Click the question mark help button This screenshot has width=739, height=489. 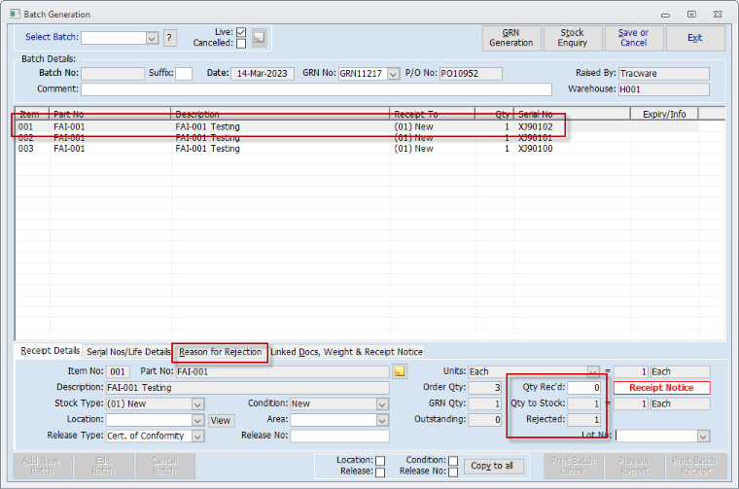(170, 38)
